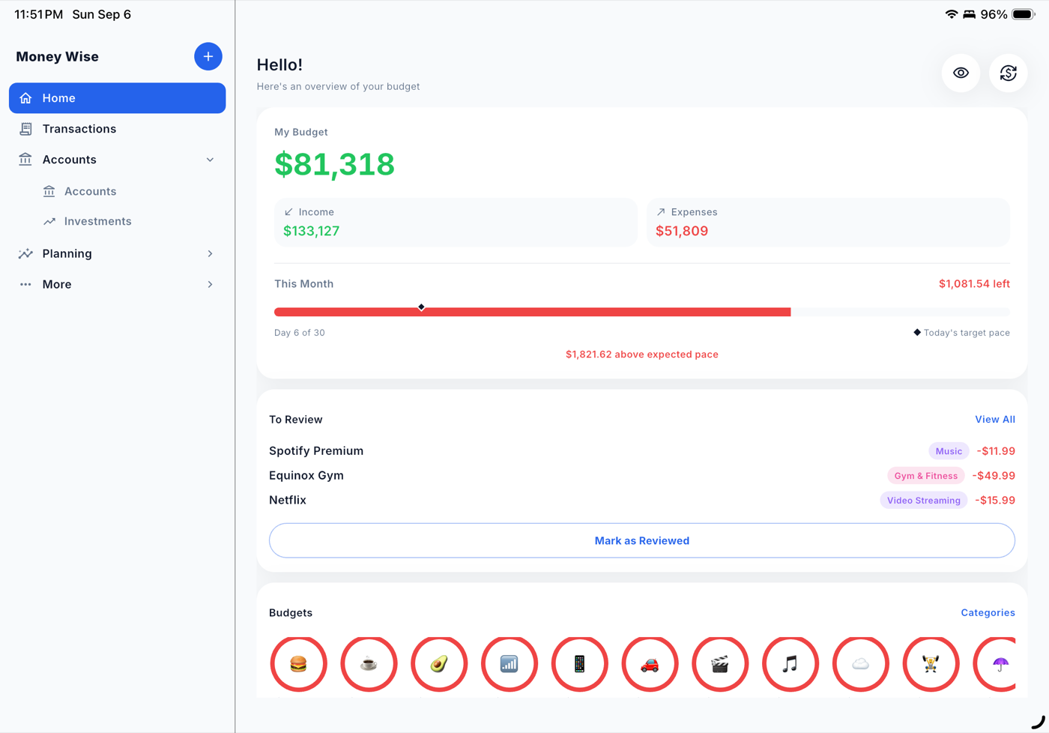Tap the blue plus add button
This screenshot has width=1049, height=733.
pos(208,56)
